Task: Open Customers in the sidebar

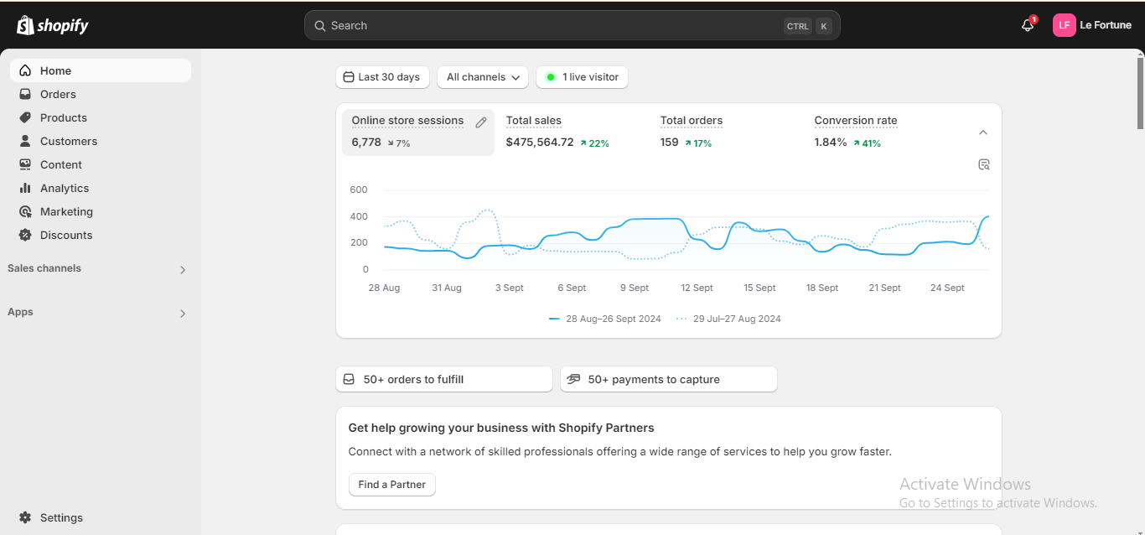Action: point(101,141)
